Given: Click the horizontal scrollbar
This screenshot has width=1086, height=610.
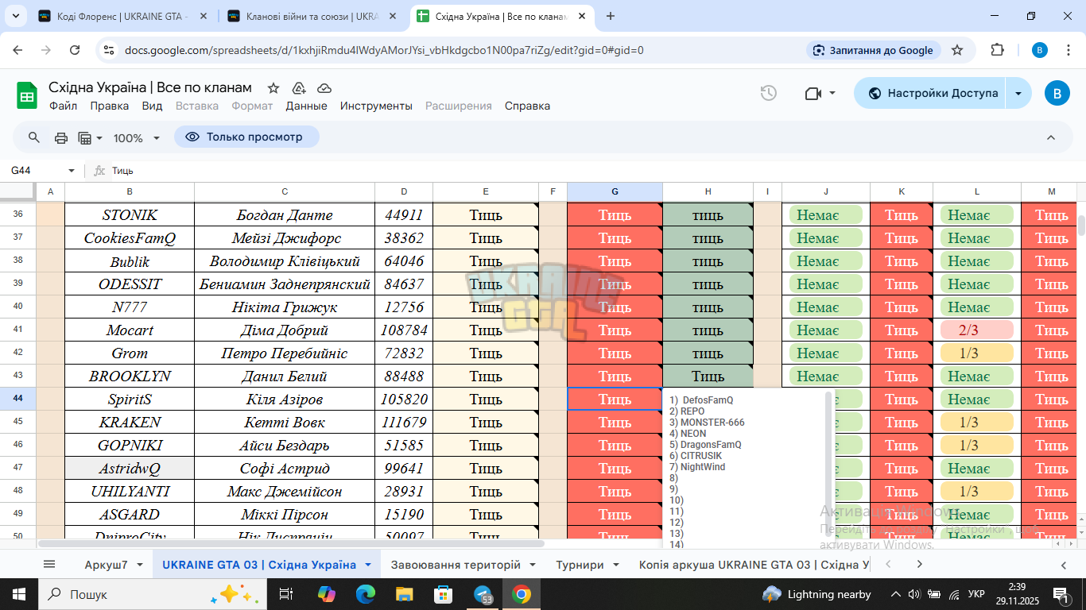Looking at the screenshot, I should [290, 544].
